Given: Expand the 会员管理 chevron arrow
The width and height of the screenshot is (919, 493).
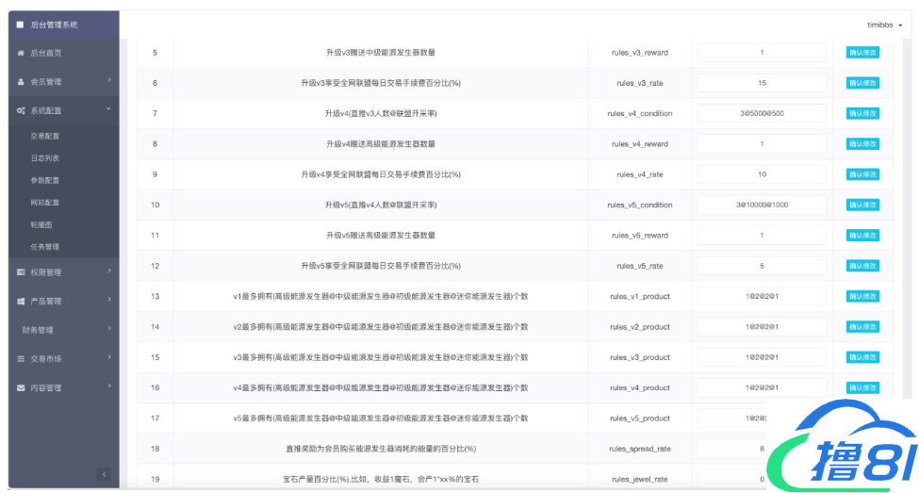Looking at the screenshot, I should [109, 81].
